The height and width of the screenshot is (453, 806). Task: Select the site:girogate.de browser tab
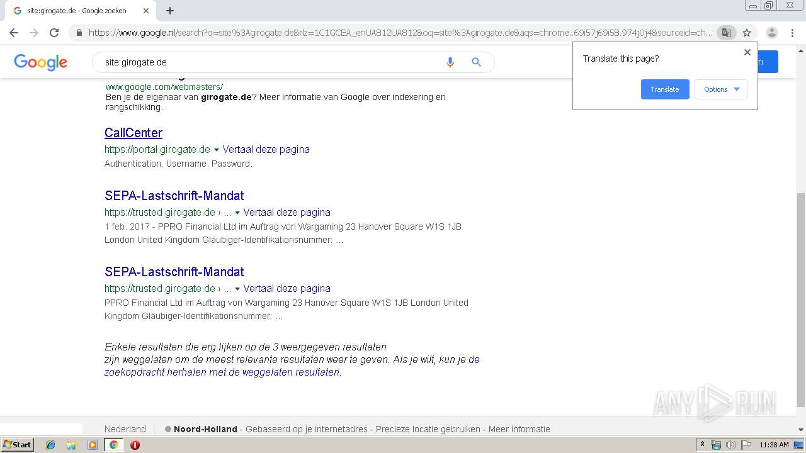point(77,11)
